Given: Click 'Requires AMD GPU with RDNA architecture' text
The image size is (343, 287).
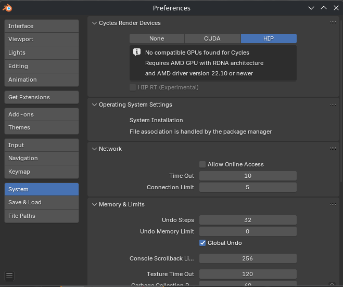Looking at the screenshot, I should click(205, 63).
